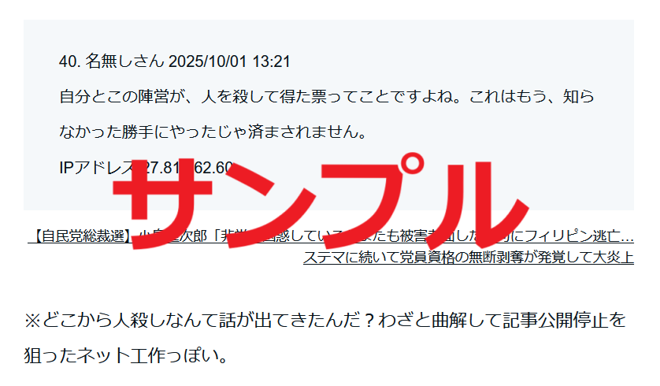Click the これはもう、知ら phrase in comment
This screenshot has width=660, height=386.
tap(532, 96)
